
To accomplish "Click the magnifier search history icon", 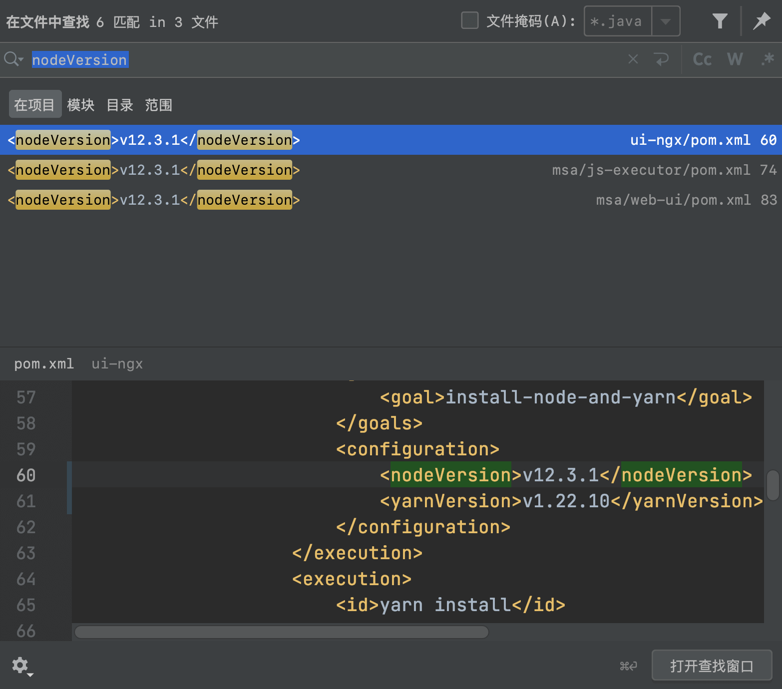I will [13, 59].
